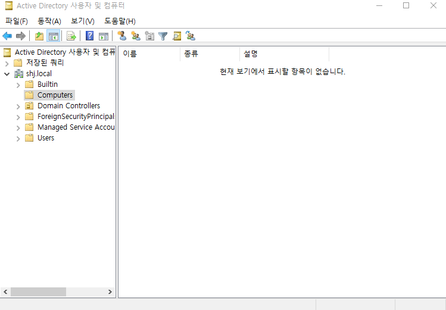Viewport: 446px width, 310px height.
Task: Select the 저장된 쿼리 label
Action: coord(45,62)
